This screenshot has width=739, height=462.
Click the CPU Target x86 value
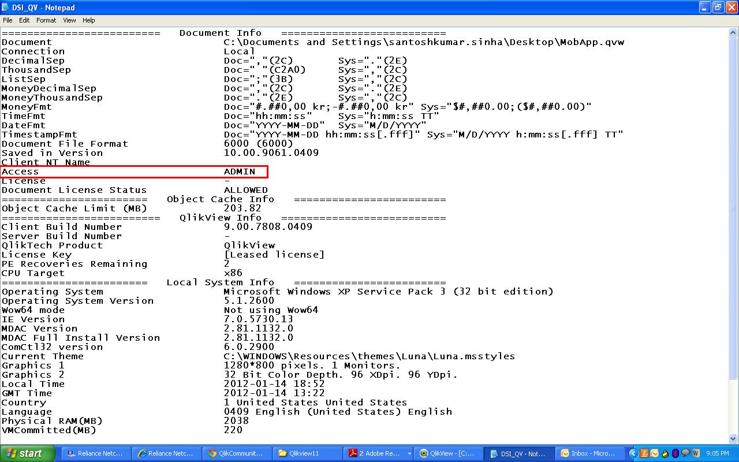point(233,273)
